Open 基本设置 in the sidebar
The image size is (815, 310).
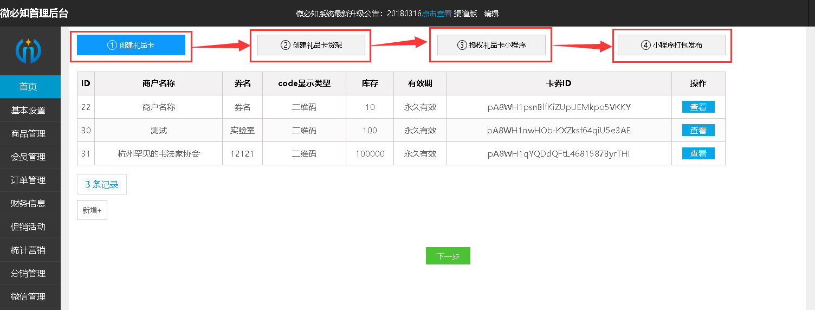click(x=30, y=111)
